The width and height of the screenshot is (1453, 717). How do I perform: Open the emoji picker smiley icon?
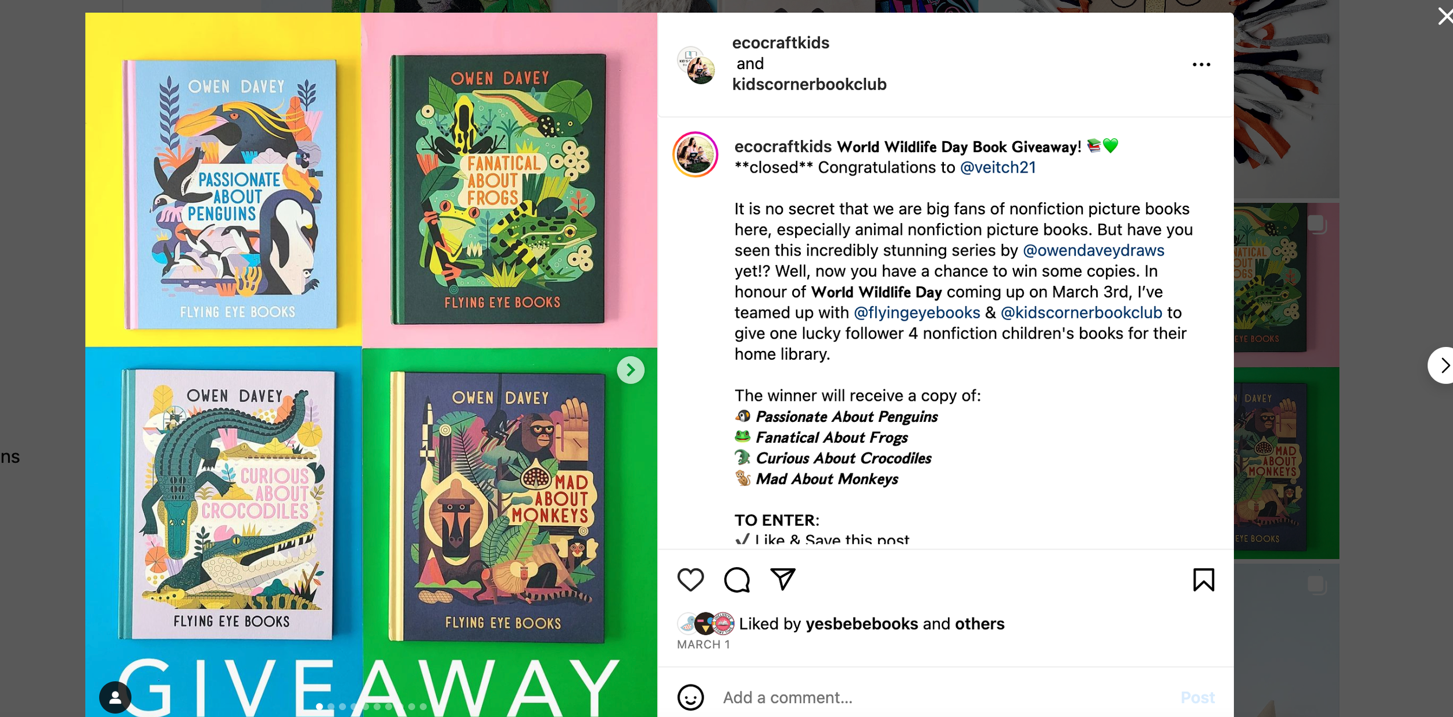tap(690, 697)
